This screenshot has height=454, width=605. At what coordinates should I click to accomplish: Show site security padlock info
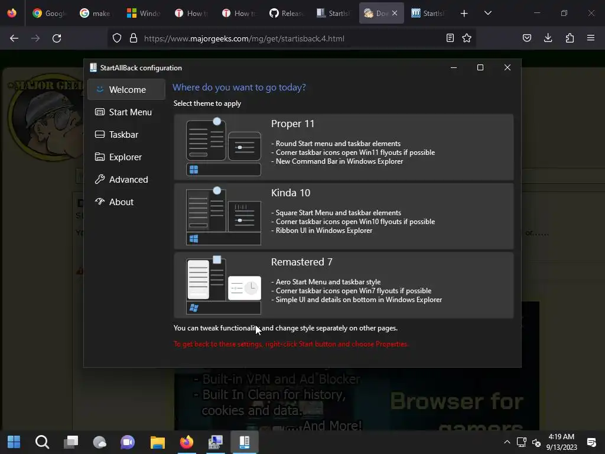pyautogui.click(x=134, y=38)
